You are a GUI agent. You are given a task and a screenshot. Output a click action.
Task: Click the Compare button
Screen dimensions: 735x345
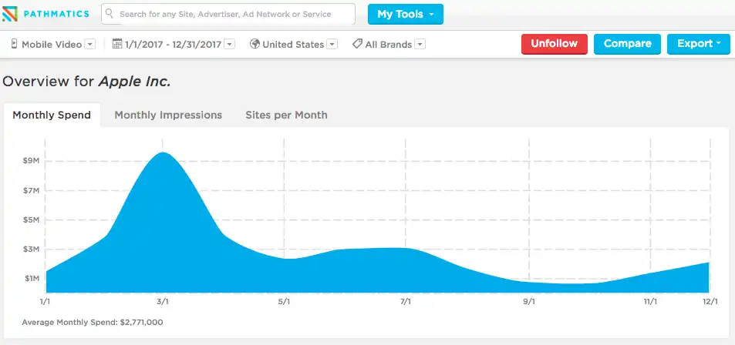coord(627,44)
